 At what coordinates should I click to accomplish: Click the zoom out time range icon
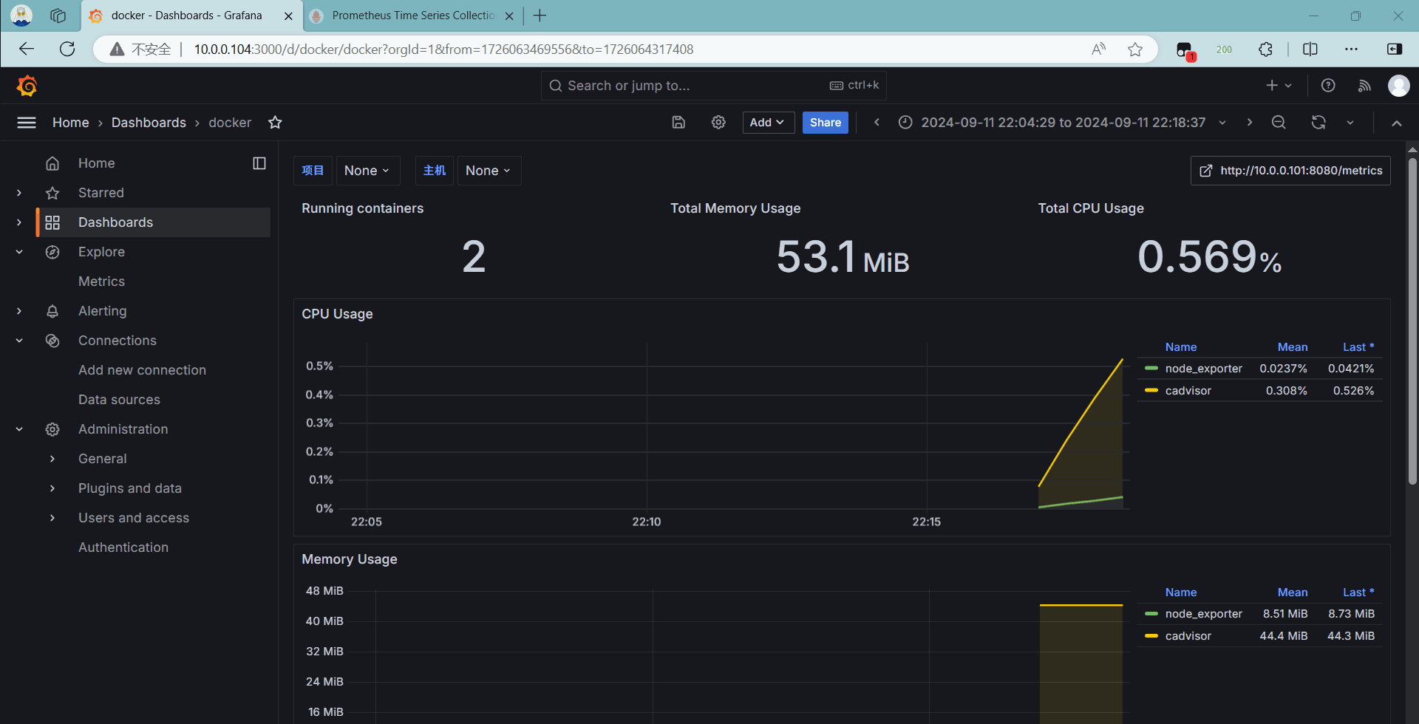pyautogui.click(x=1279, y=123)
